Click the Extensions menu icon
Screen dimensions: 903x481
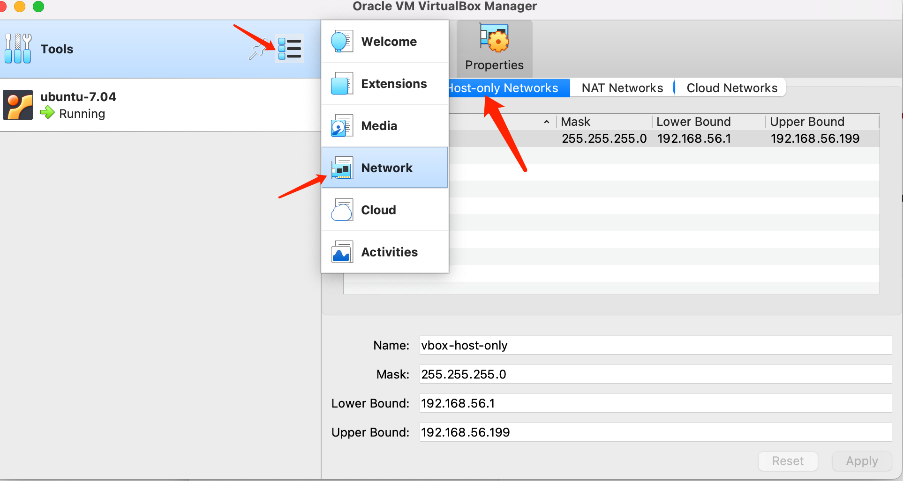342,84
